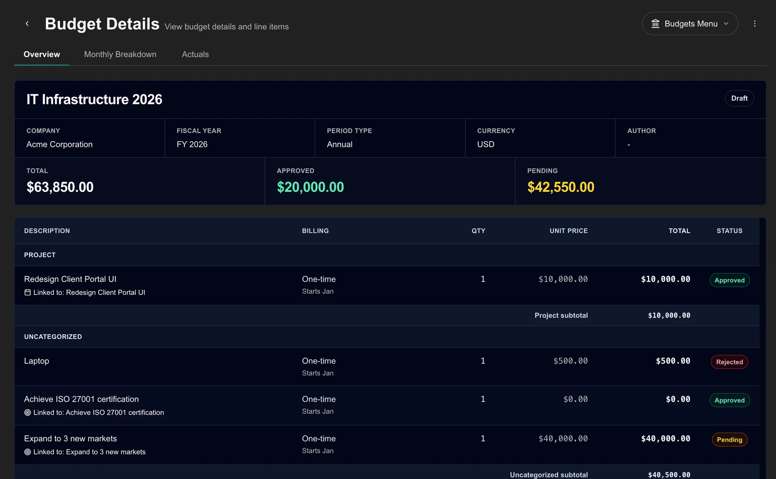The width and height of the screenshot is (776, 479).
Task: Click the pending amount $42,550.00
Action: point(561,187)
